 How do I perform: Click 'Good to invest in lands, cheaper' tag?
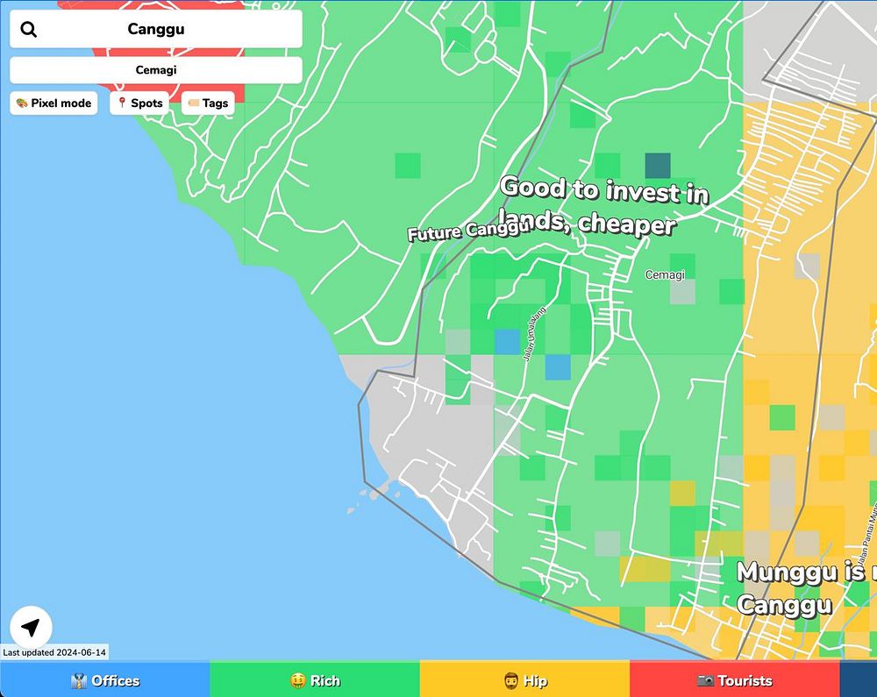603,205
